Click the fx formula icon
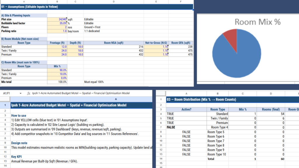Screen dimensions: 299x168 (29, 93)
